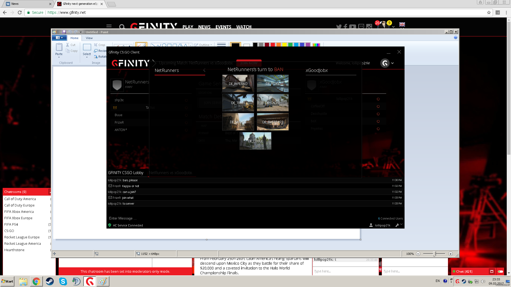The image size is (511, 287).
Task: Open the website WATCH menu
Action: click(x=244, y=27)
